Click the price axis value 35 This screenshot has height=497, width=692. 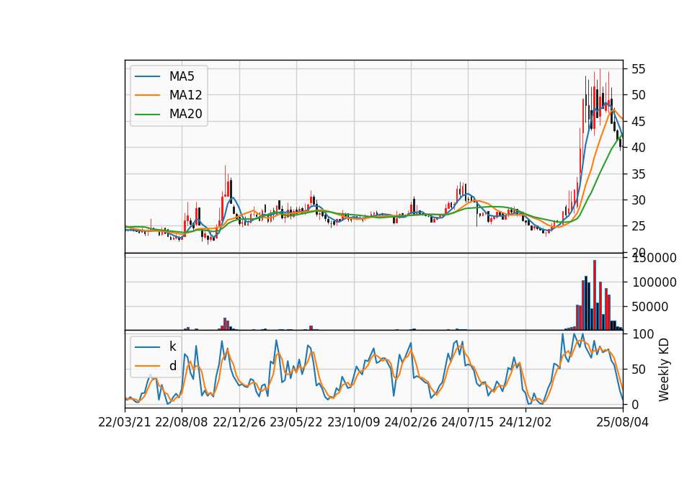[639, 174]
